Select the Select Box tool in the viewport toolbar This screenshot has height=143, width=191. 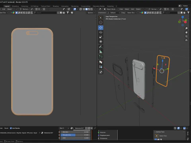coord(101,18)
